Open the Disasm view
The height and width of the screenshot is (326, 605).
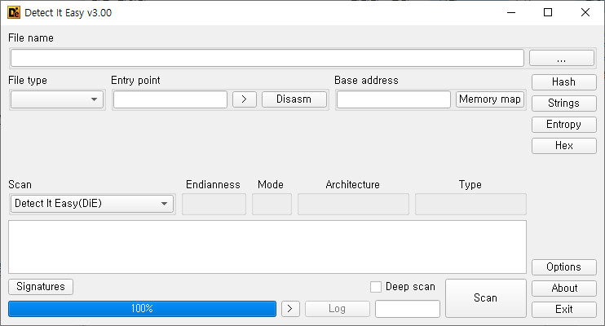pyautogui.click(x=294, y=99)
